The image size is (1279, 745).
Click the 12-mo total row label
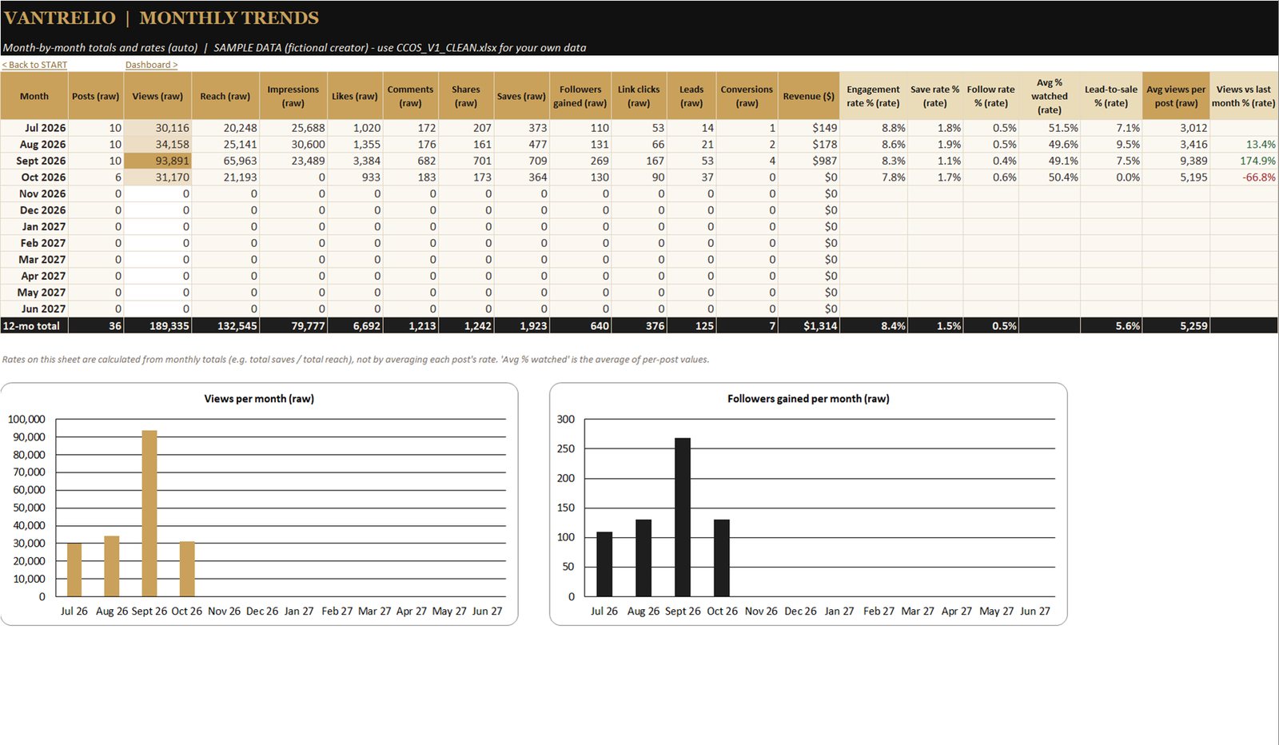coord(34,326)
